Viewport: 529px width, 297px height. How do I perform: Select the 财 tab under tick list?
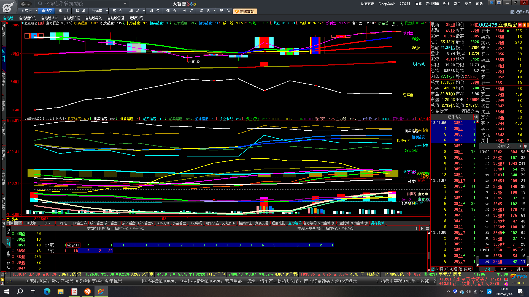[x=437, y=269]
